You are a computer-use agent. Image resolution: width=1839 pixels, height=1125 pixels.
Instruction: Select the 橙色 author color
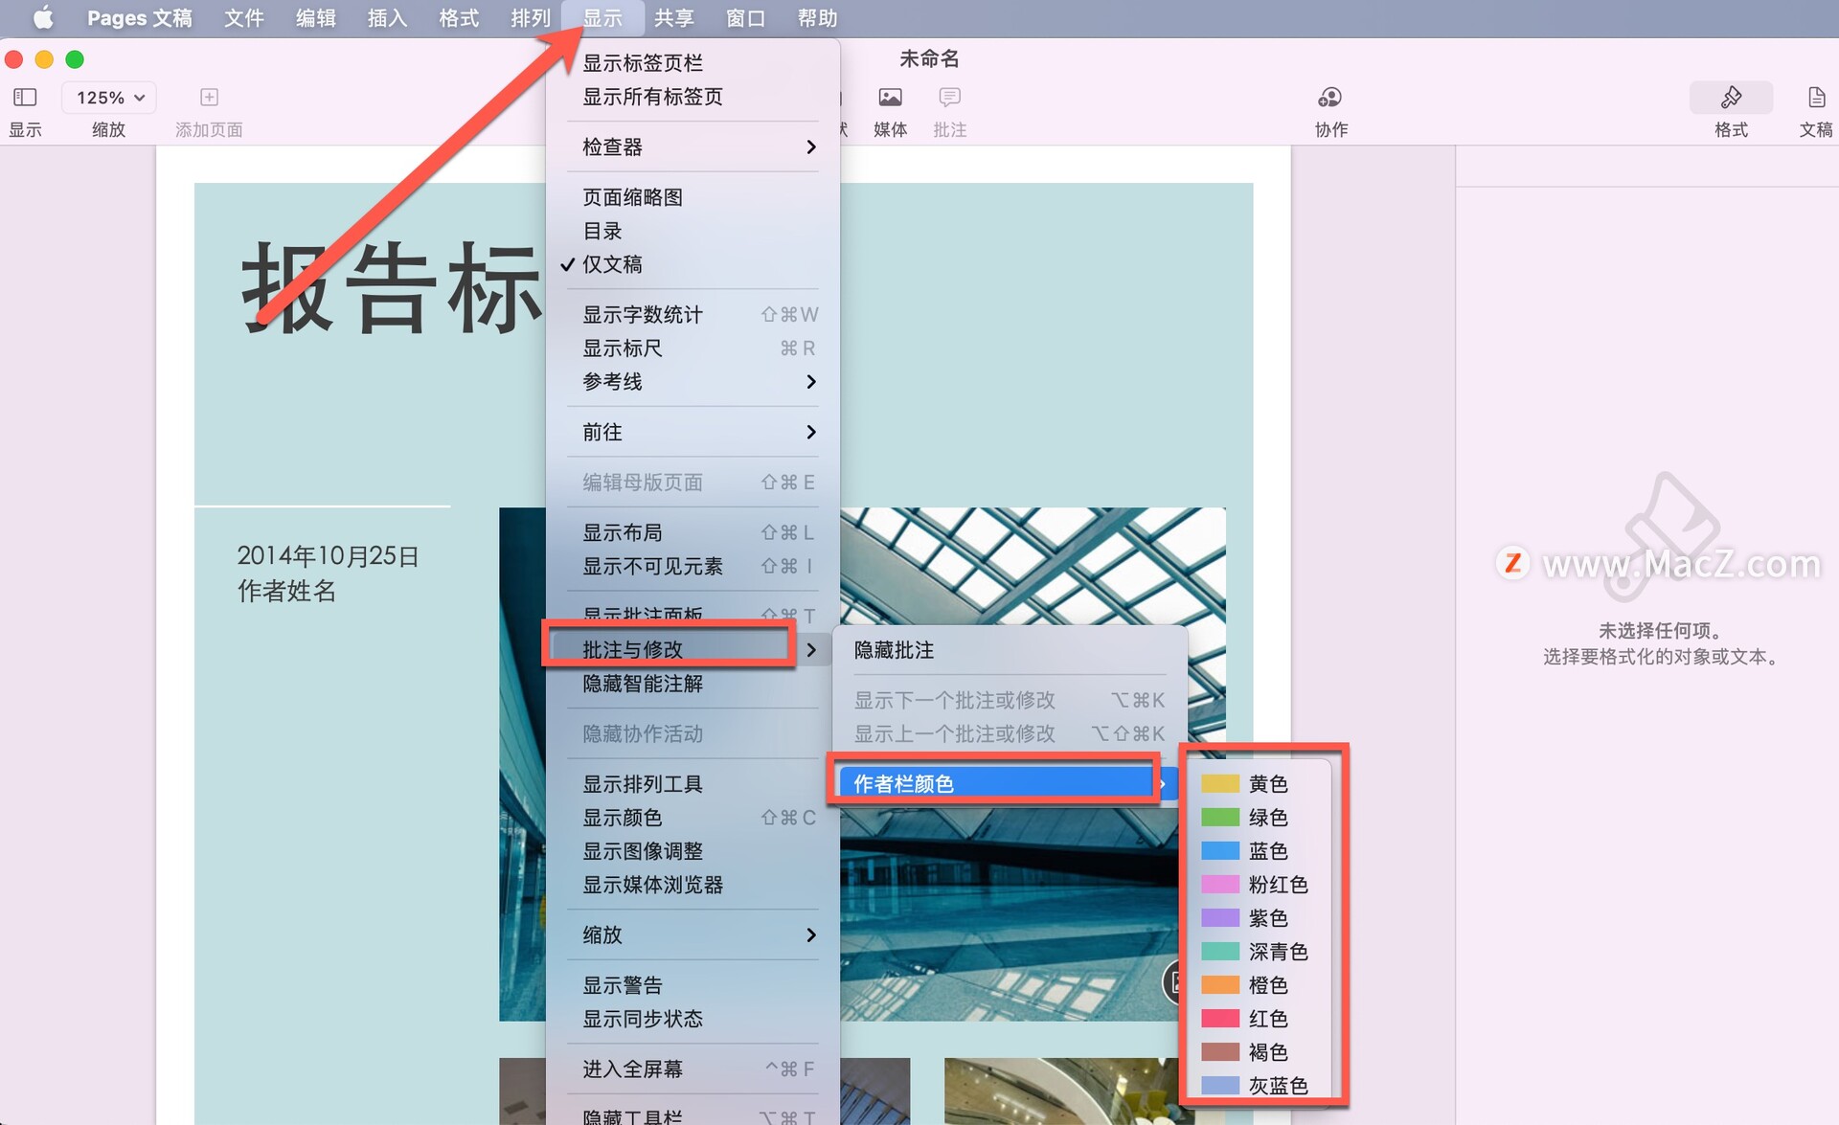[x=1259, y=985]
